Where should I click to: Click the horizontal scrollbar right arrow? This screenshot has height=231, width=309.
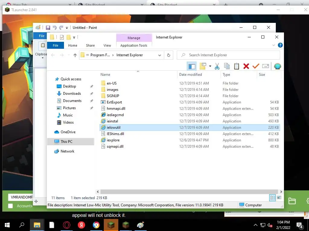(x=281, y=192)
